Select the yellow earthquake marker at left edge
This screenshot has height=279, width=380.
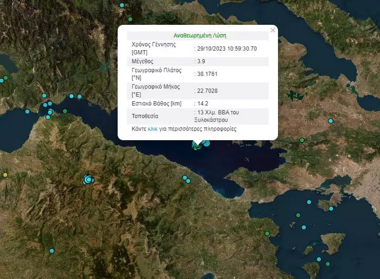coord(6,175)
